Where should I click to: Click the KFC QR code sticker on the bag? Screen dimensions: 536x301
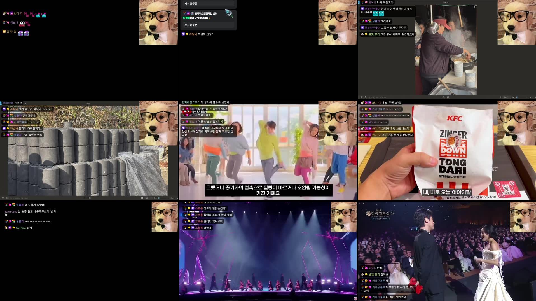tap(507, 189)
